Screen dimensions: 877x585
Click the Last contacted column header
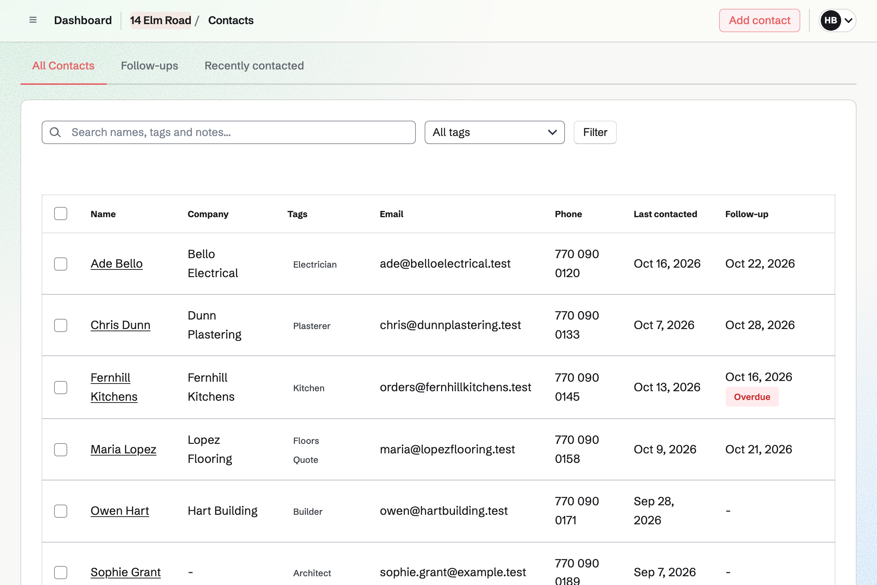pyautogui.click(x=665, y=214)
